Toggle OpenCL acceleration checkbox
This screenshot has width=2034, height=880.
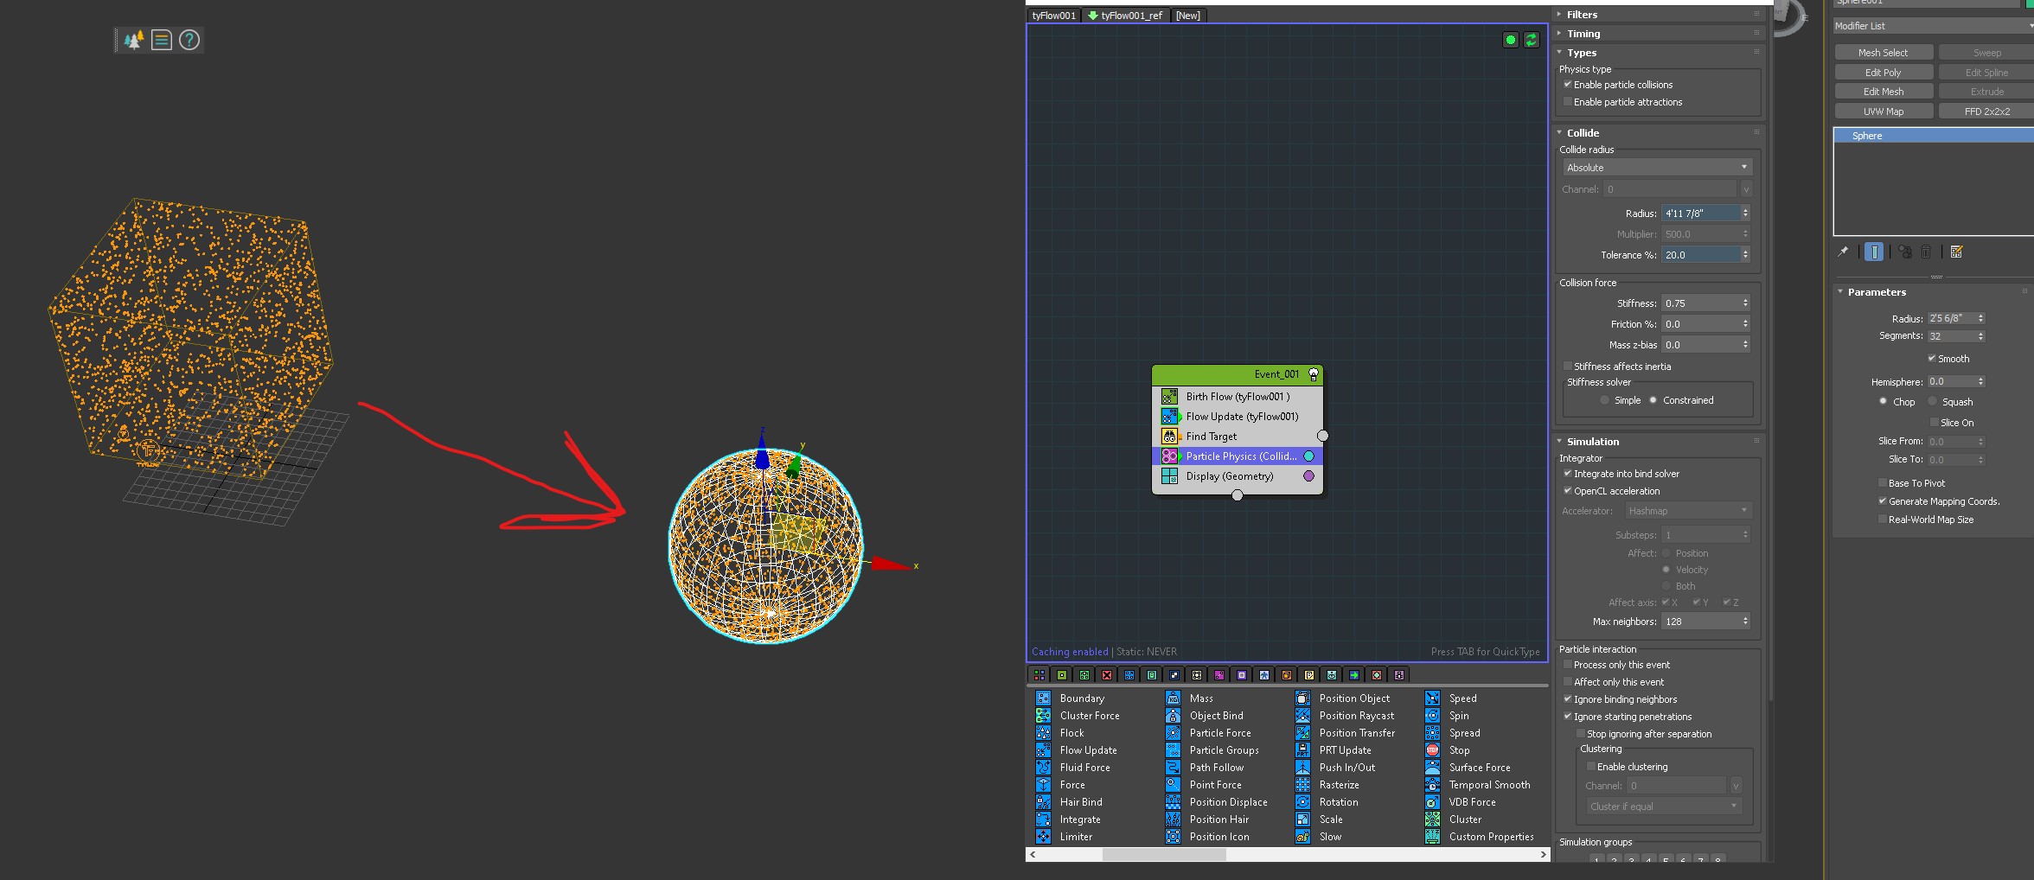coord(1567,491)
